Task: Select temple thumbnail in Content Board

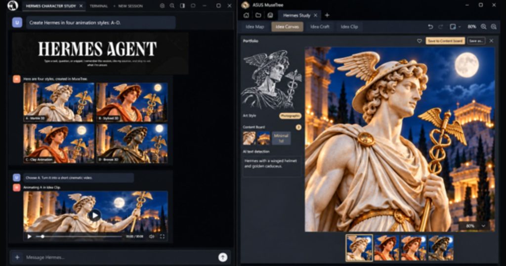Action: 264,138
